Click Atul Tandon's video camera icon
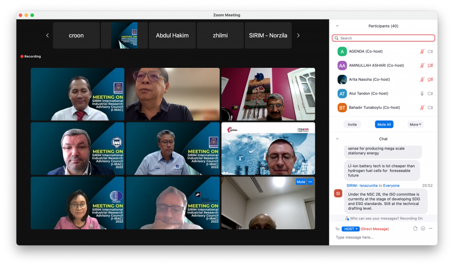 pyautogui.click(x=430, y=94)
